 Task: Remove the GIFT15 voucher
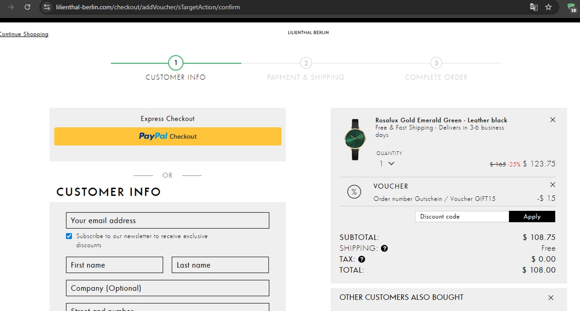[553, 185]
